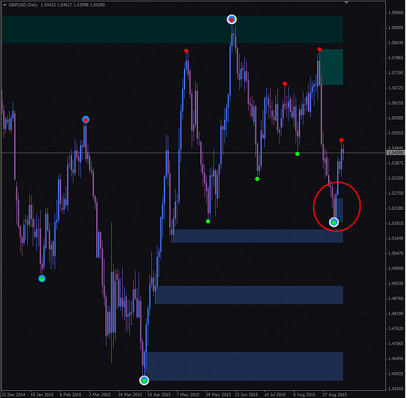Click the 22 Dec 2014 date label
Image resolution: width=406 pixels, height=398 pixels.
point(14,395)
